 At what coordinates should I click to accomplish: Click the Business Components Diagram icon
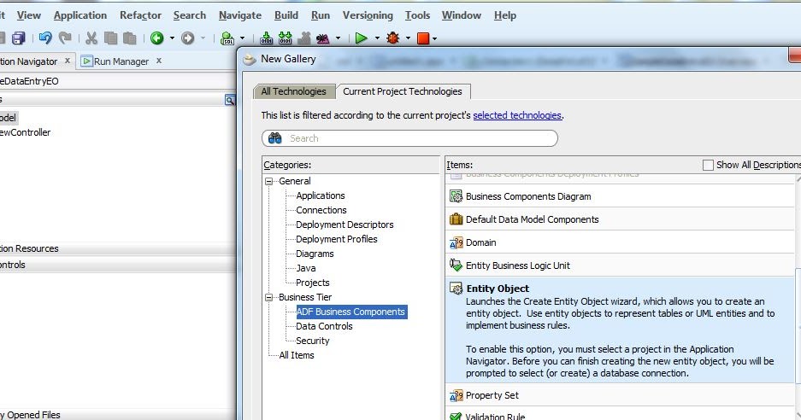(456, 196)
